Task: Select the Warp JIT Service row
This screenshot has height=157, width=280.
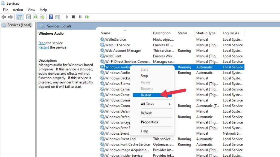Action: tap(172, 45)
